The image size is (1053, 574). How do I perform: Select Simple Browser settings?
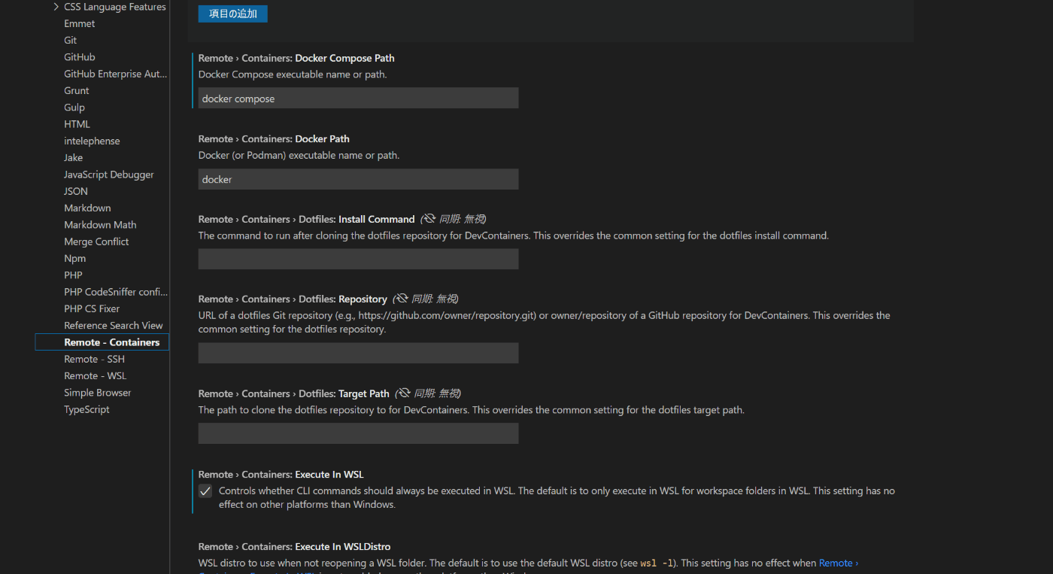tap(98, 393)
